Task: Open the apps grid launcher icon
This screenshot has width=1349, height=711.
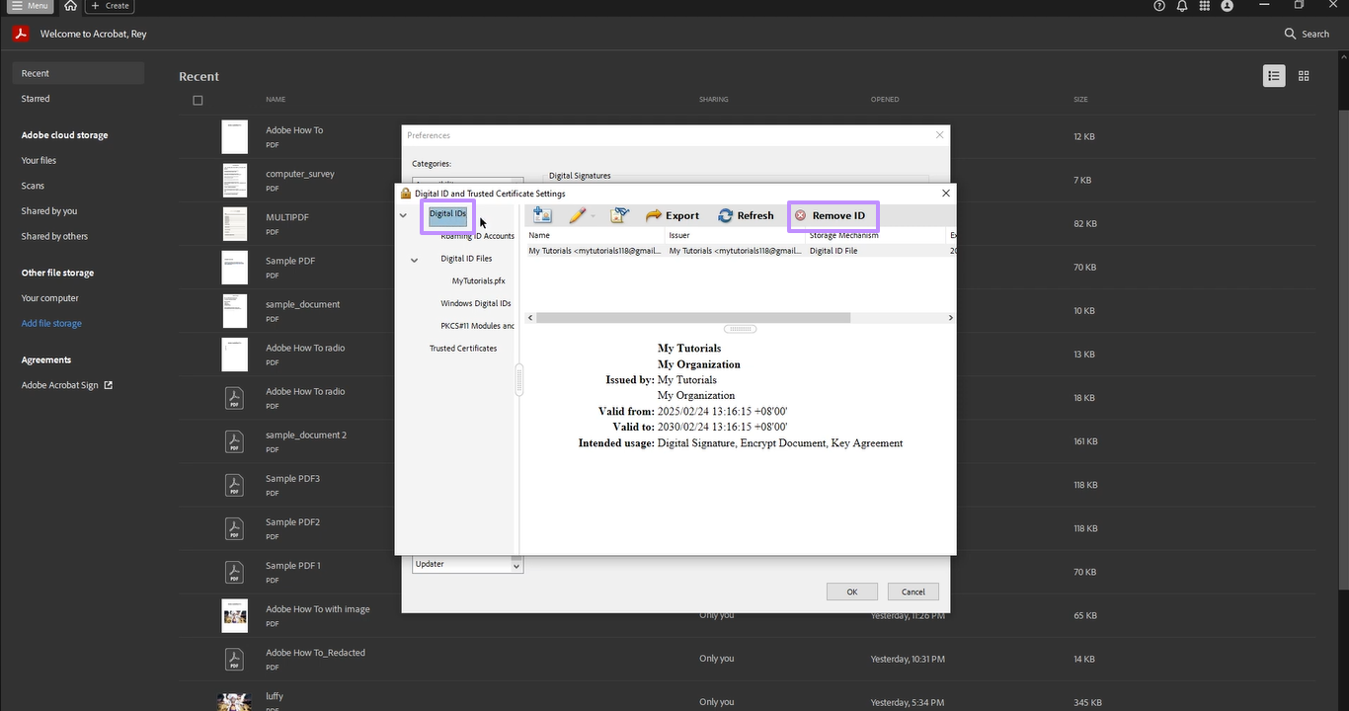Action: coord(1205,6)
